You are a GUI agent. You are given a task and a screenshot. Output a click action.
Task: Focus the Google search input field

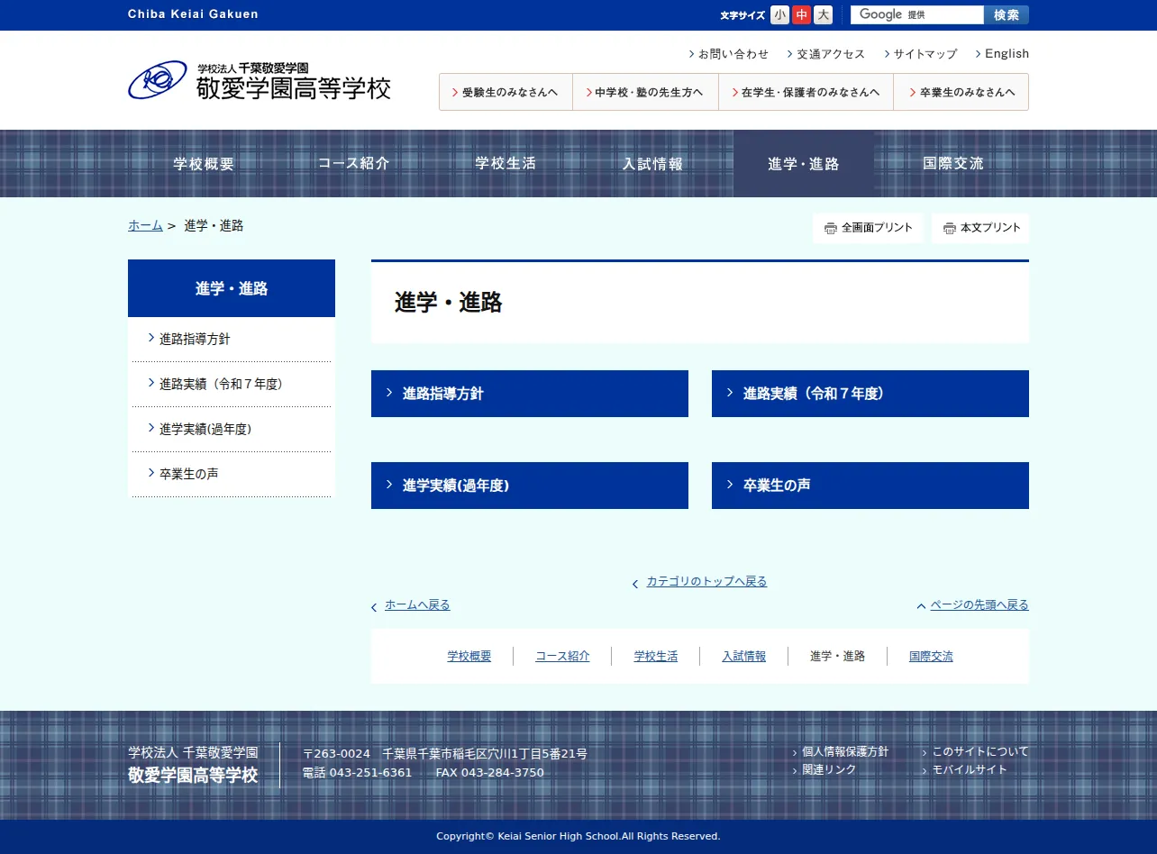click(916, 15)
